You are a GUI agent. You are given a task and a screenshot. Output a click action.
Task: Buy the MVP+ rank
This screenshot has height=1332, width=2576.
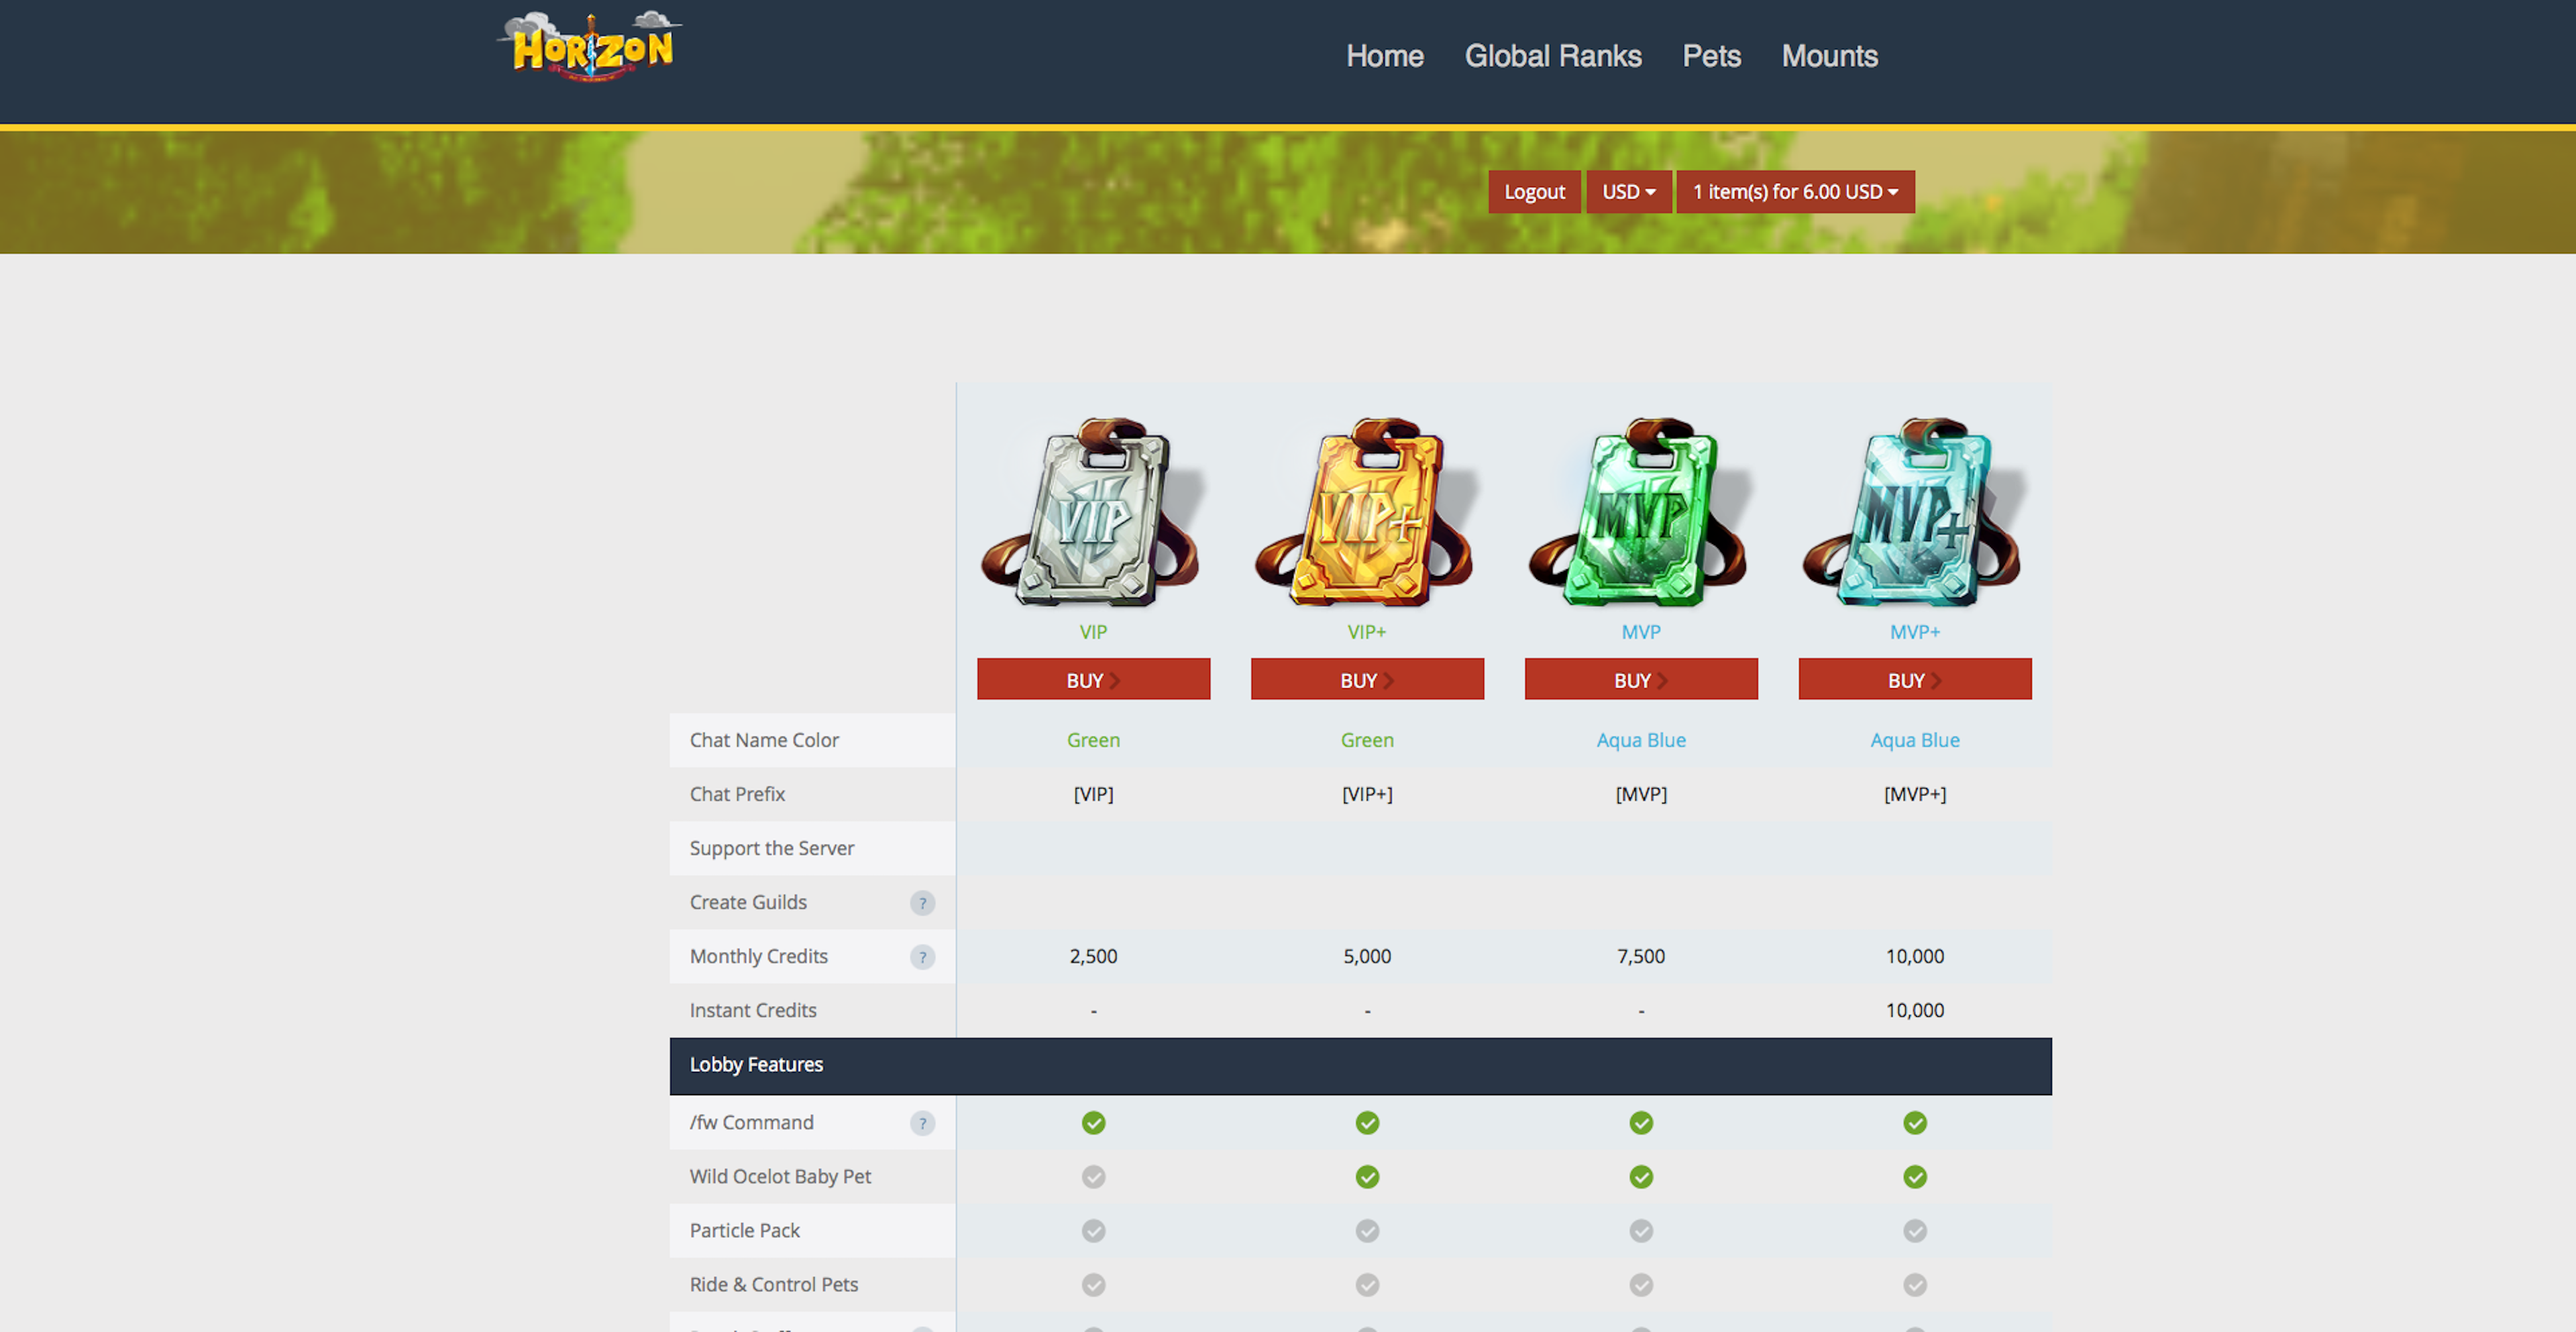(1915, 679)
